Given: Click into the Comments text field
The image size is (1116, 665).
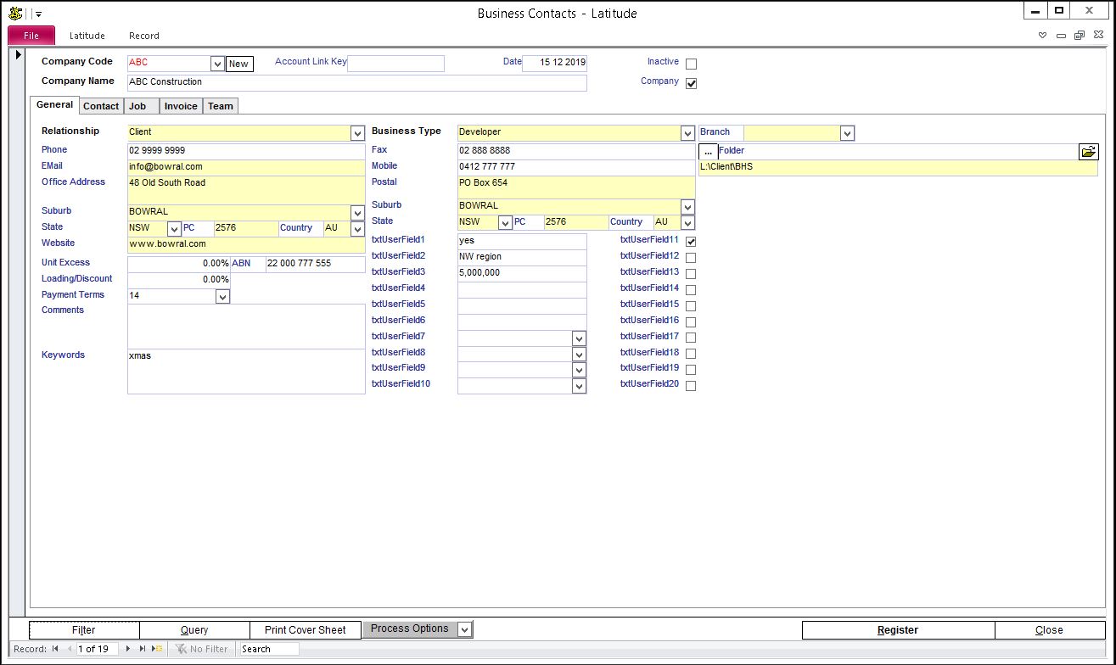Looking at the screenshot, I should coord(246,326).
